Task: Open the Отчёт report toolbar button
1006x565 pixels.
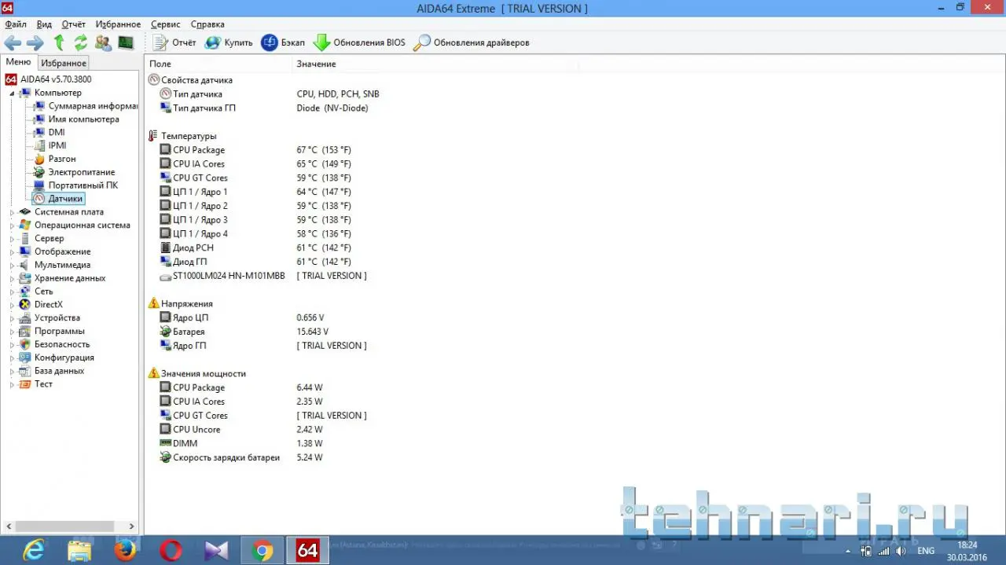Action: 174,42
